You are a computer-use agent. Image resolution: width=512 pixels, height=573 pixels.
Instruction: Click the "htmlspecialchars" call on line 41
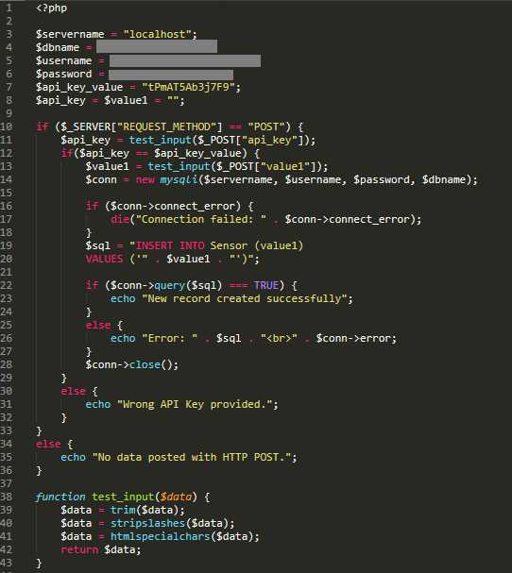click(x=161, y=536)
